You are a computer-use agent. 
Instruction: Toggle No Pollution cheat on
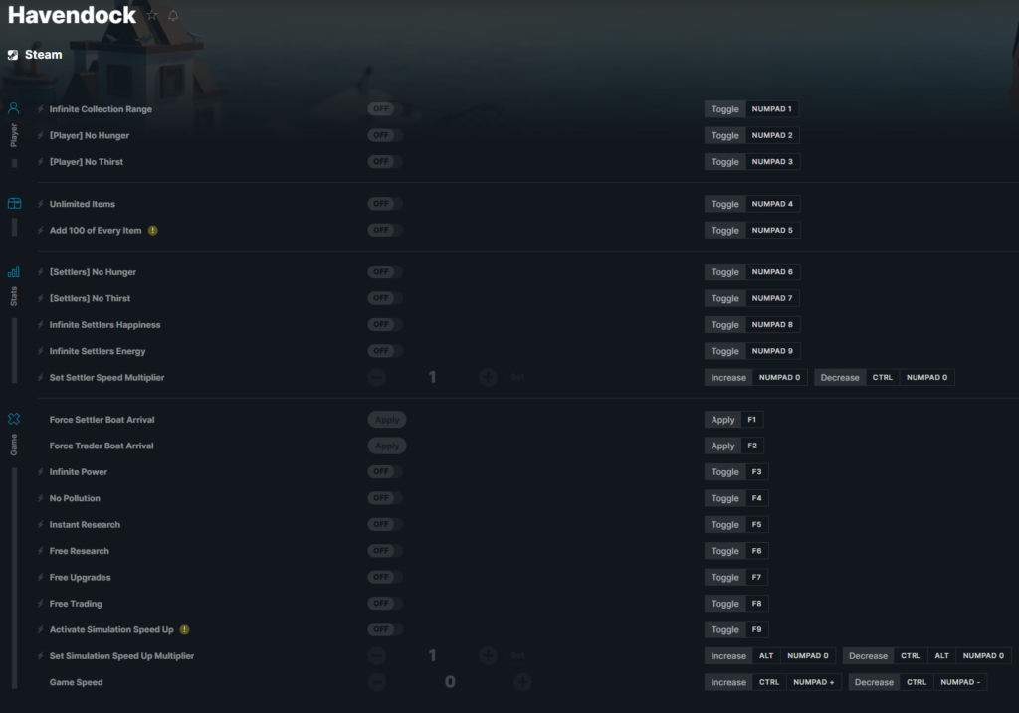tap(385, 498)
